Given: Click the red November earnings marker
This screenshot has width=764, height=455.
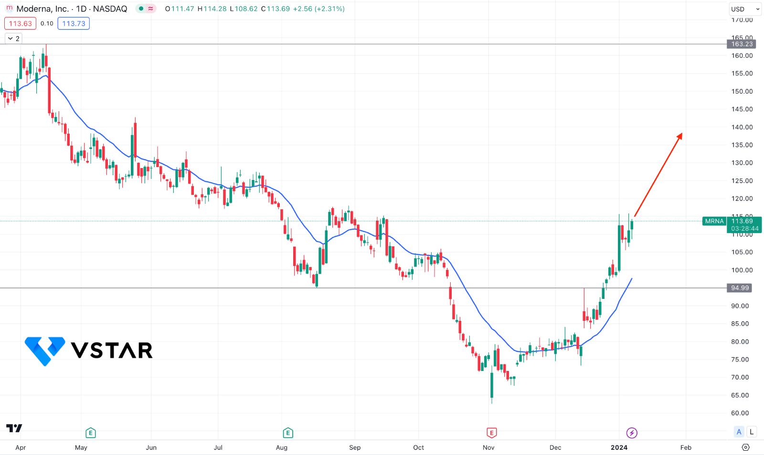Looking at the screenshot, I should coord(491,433).
